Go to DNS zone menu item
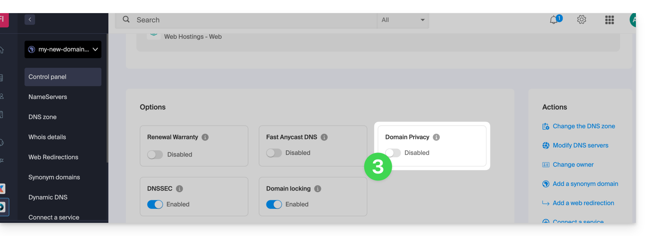649x236 pixels. coord(42,117)
